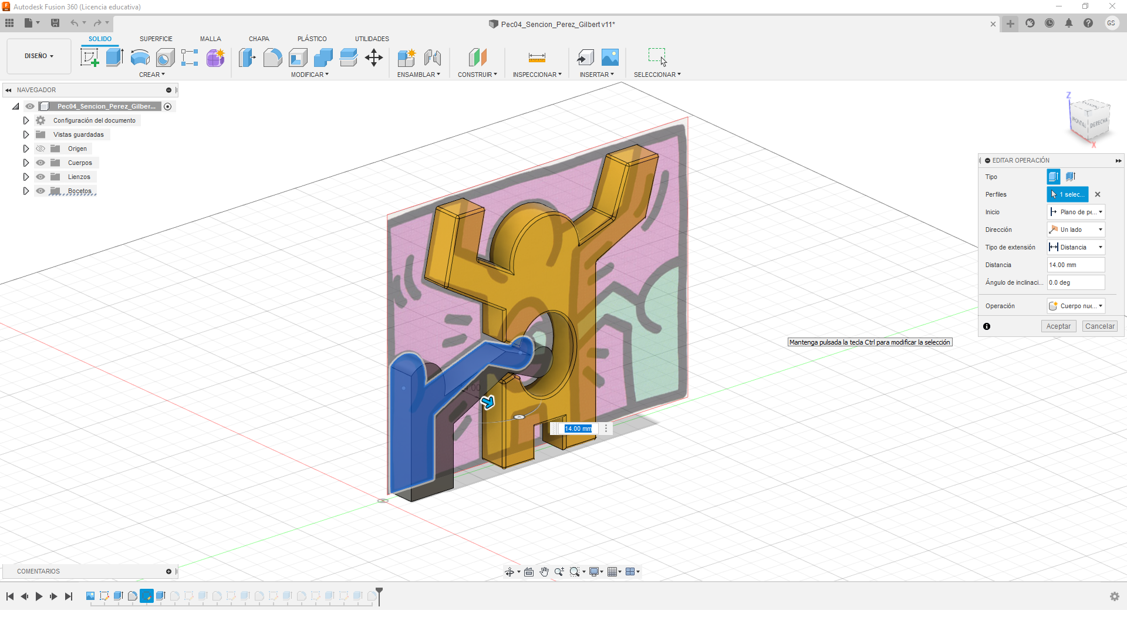Open the Tipo de extensión dropdown
1127x634 pixels.
point(1076,247)
